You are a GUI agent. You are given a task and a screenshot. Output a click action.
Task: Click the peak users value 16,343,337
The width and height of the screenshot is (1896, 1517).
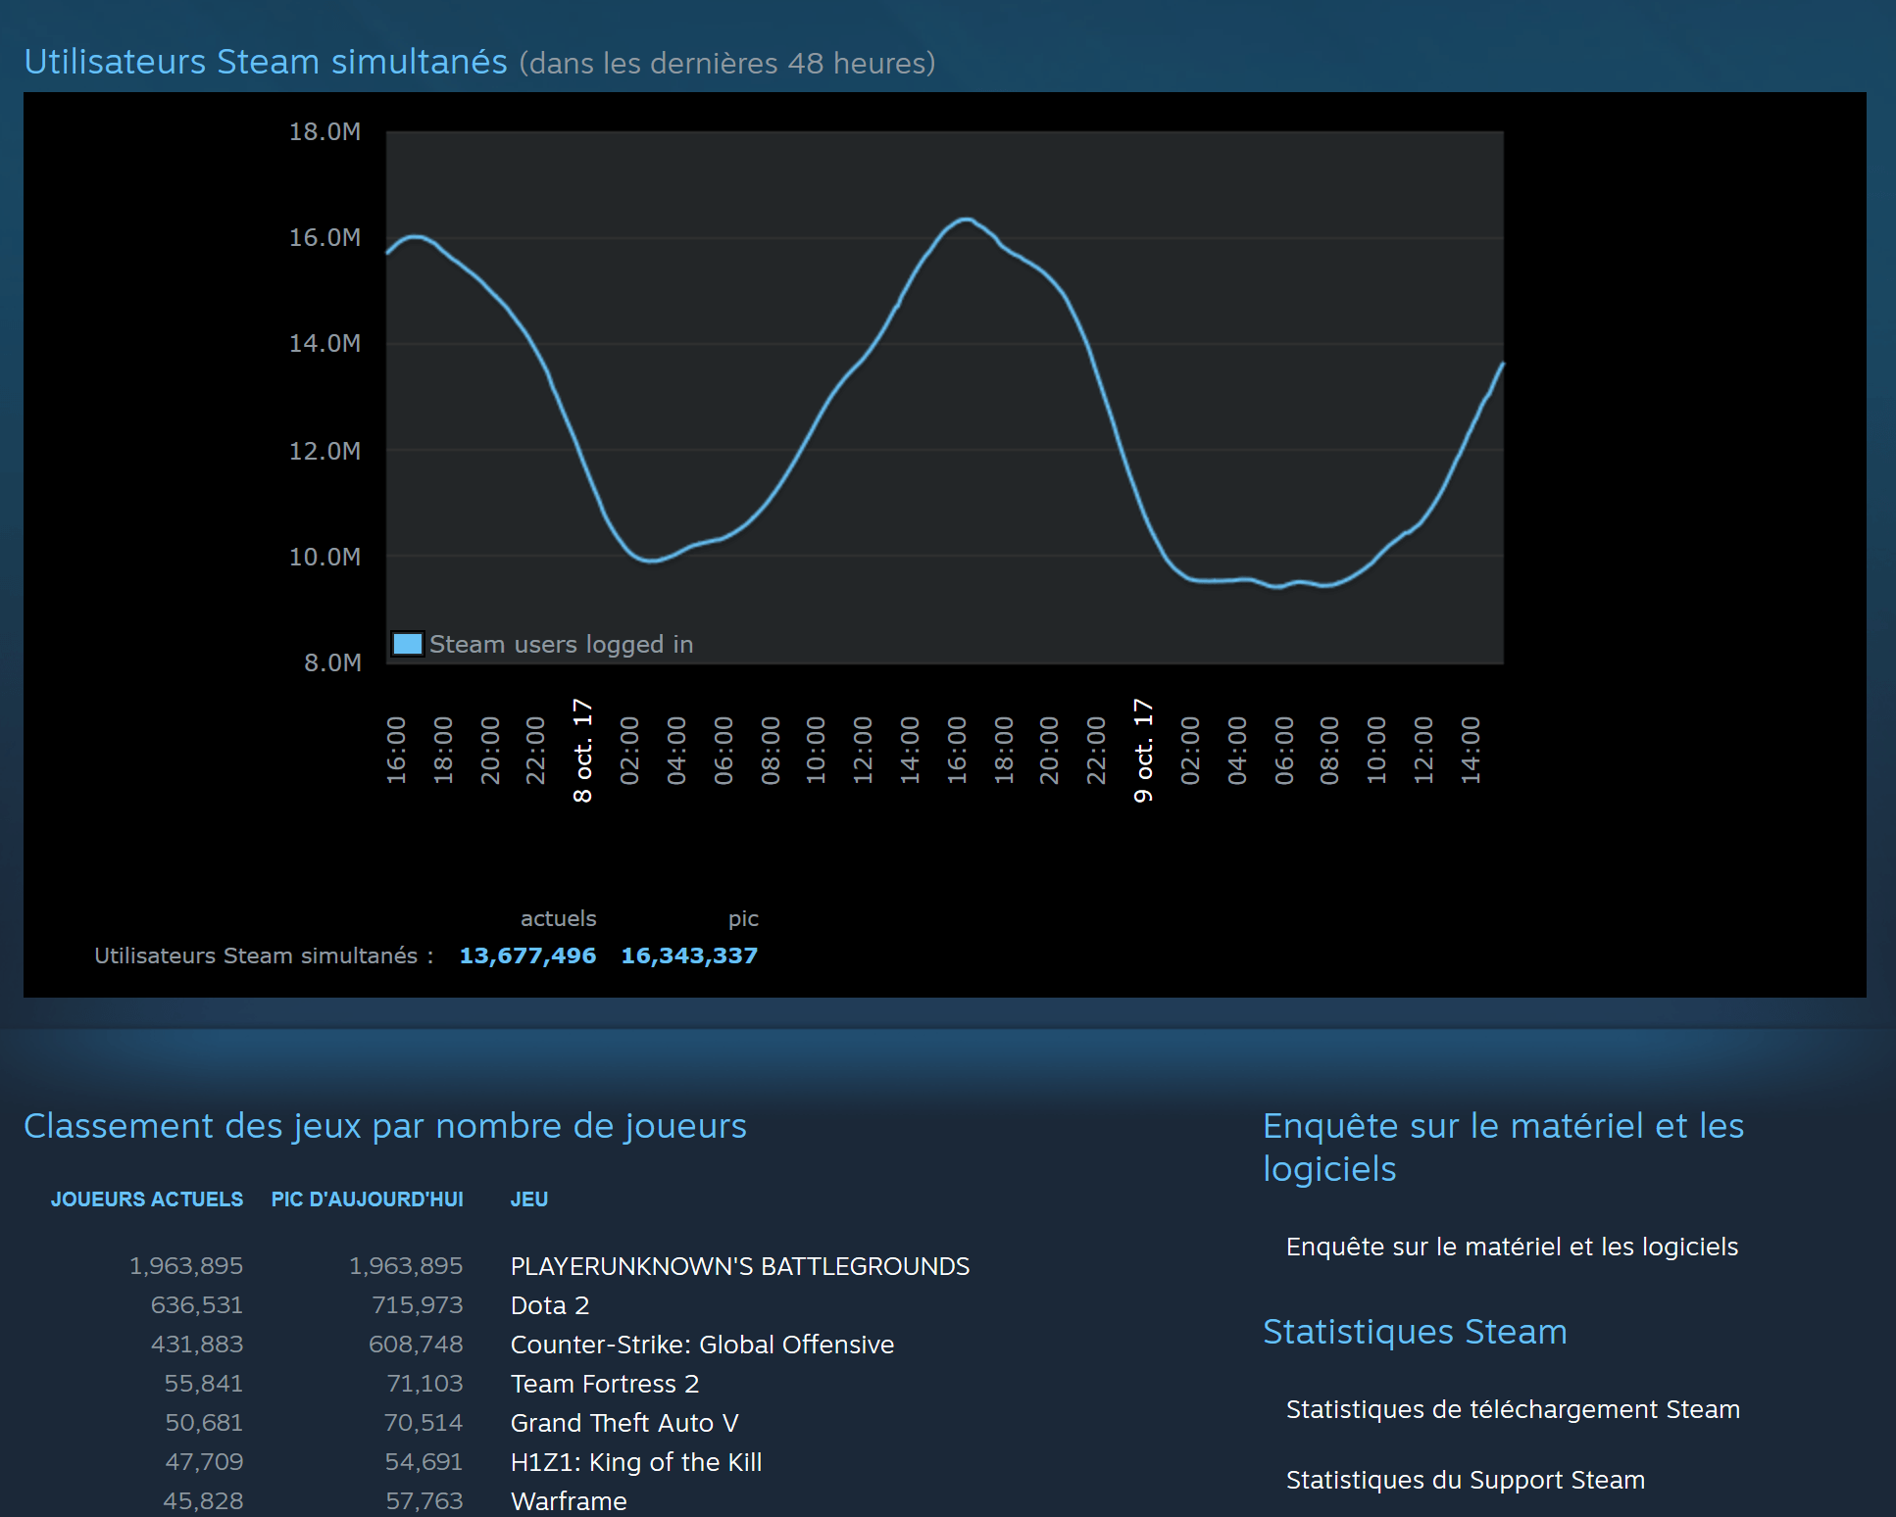(689, 955)
